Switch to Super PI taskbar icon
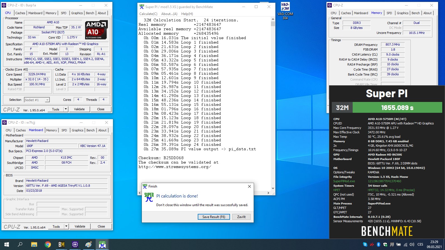This screenshot has width=445, height=250. pos(102,244)
